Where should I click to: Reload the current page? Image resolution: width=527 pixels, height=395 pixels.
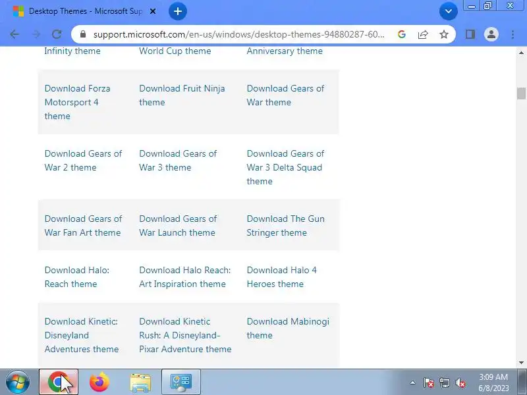coord(57,34)
